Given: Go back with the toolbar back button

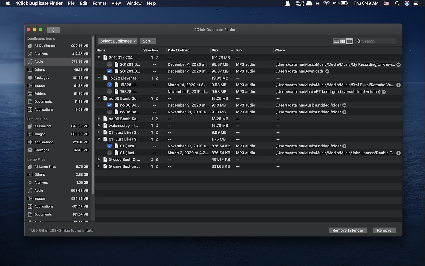Looking at the screenshot, I should [x=53, y=30].
